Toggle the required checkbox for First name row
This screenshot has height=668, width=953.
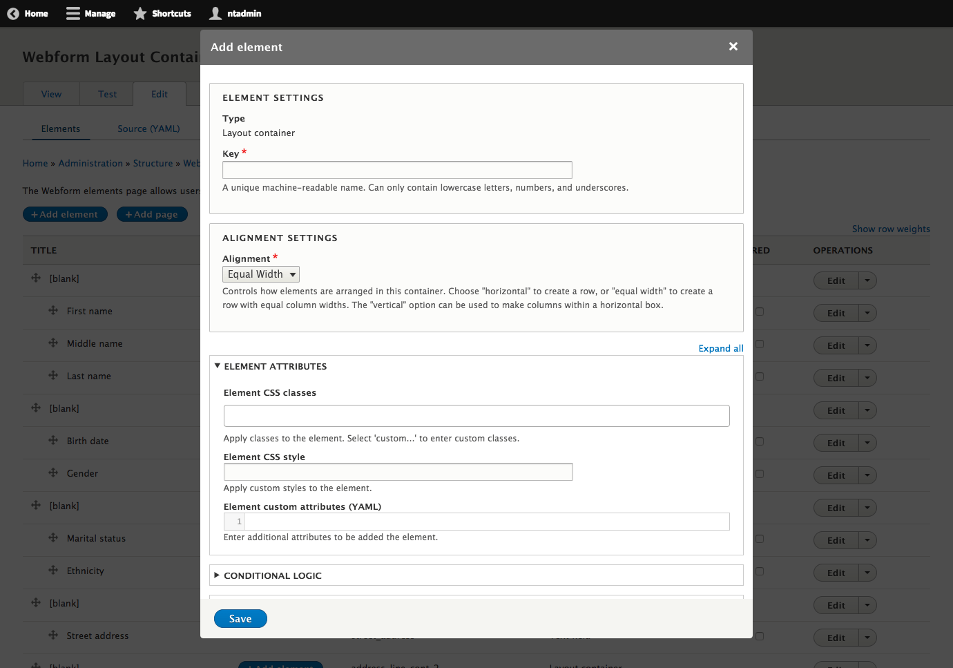[760, 312]
